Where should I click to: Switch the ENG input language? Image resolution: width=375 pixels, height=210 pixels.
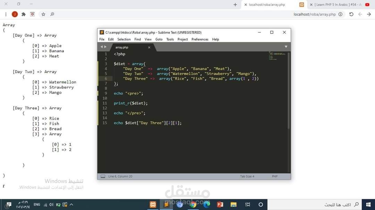(x=37, y=204)
